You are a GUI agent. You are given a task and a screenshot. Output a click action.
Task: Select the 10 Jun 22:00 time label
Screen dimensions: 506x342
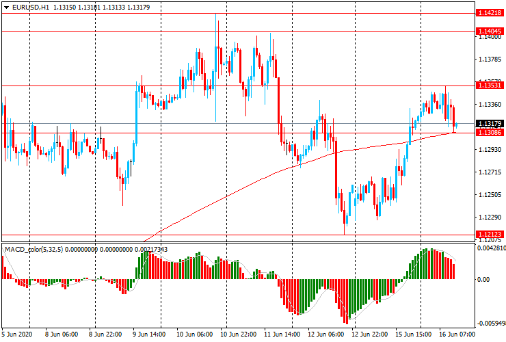[x=239, y=334]
